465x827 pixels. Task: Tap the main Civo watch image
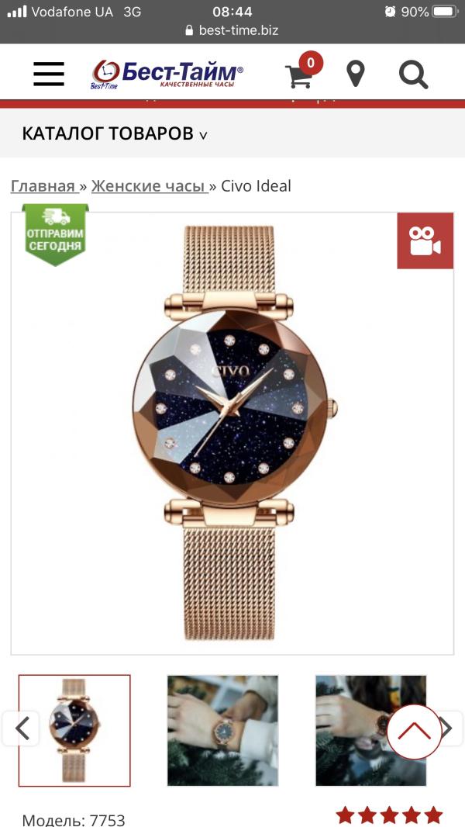point(232,433)
